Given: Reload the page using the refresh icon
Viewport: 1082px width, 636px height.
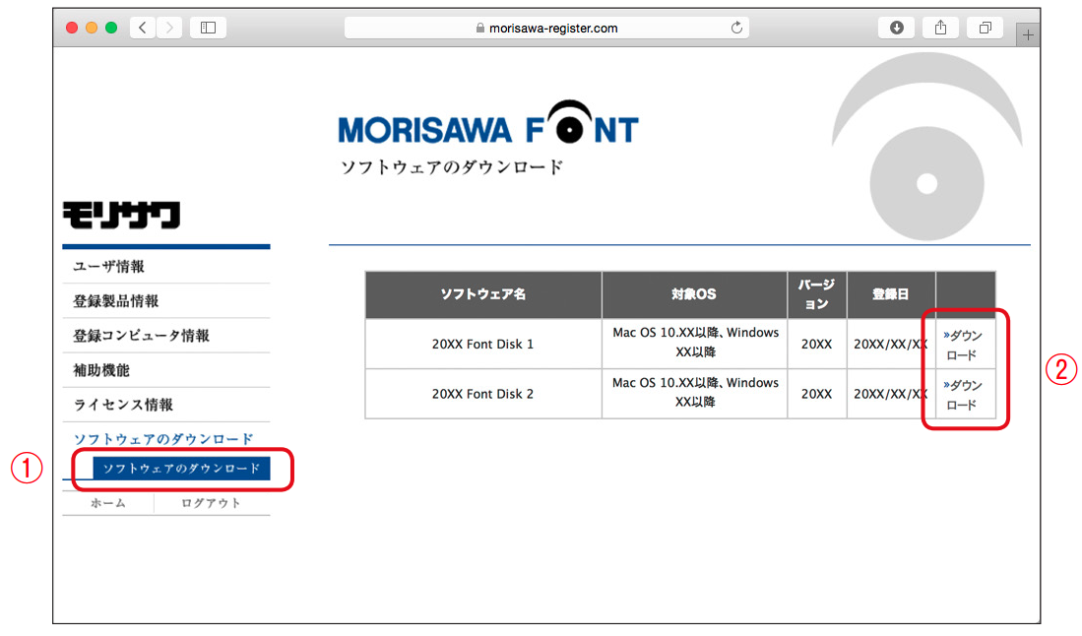Looking at the screenshot, I should 737,28.
